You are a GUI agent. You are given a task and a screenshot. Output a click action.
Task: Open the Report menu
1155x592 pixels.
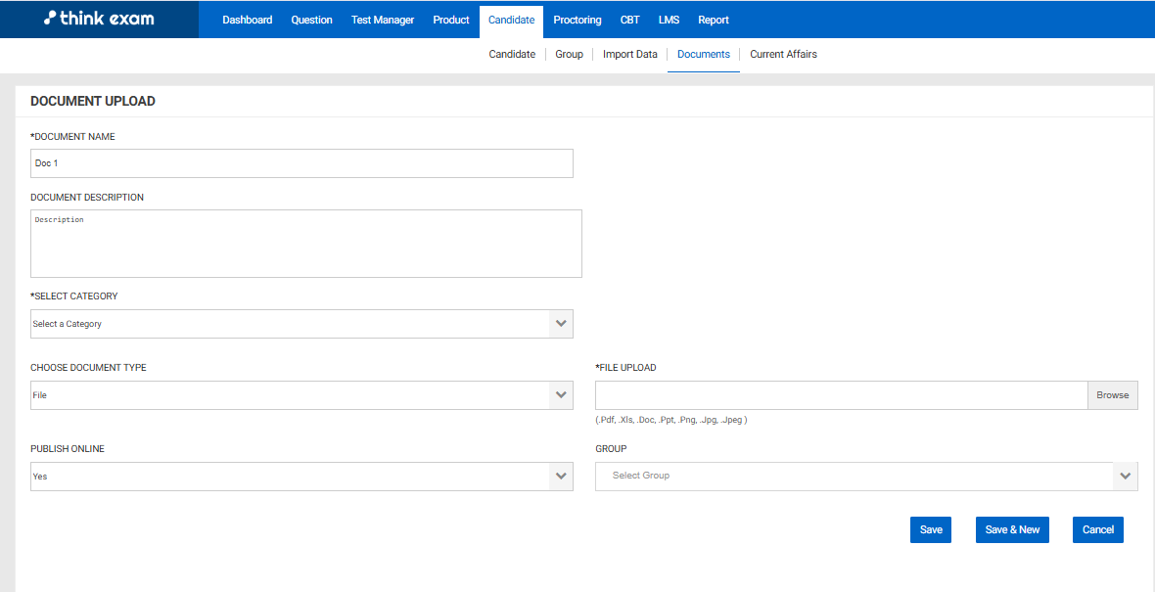pos(713,20)
